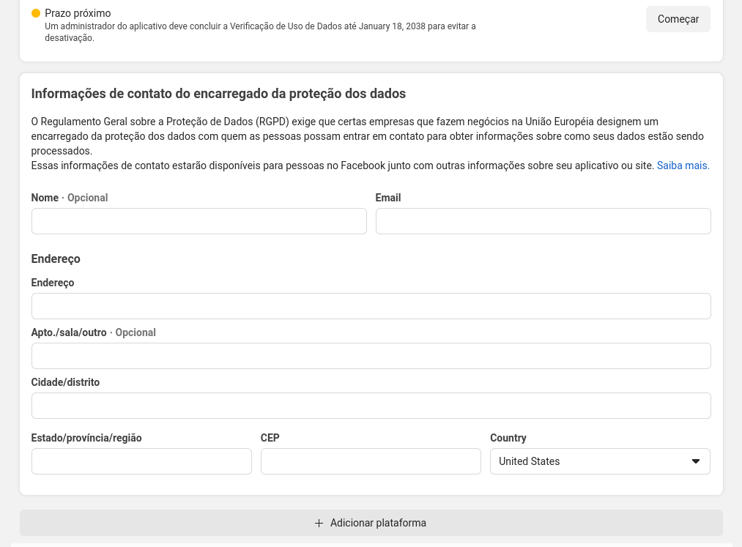Click the Prazo próximo heading text
Viewport: 742px width, 547px height.
point(78,13)
